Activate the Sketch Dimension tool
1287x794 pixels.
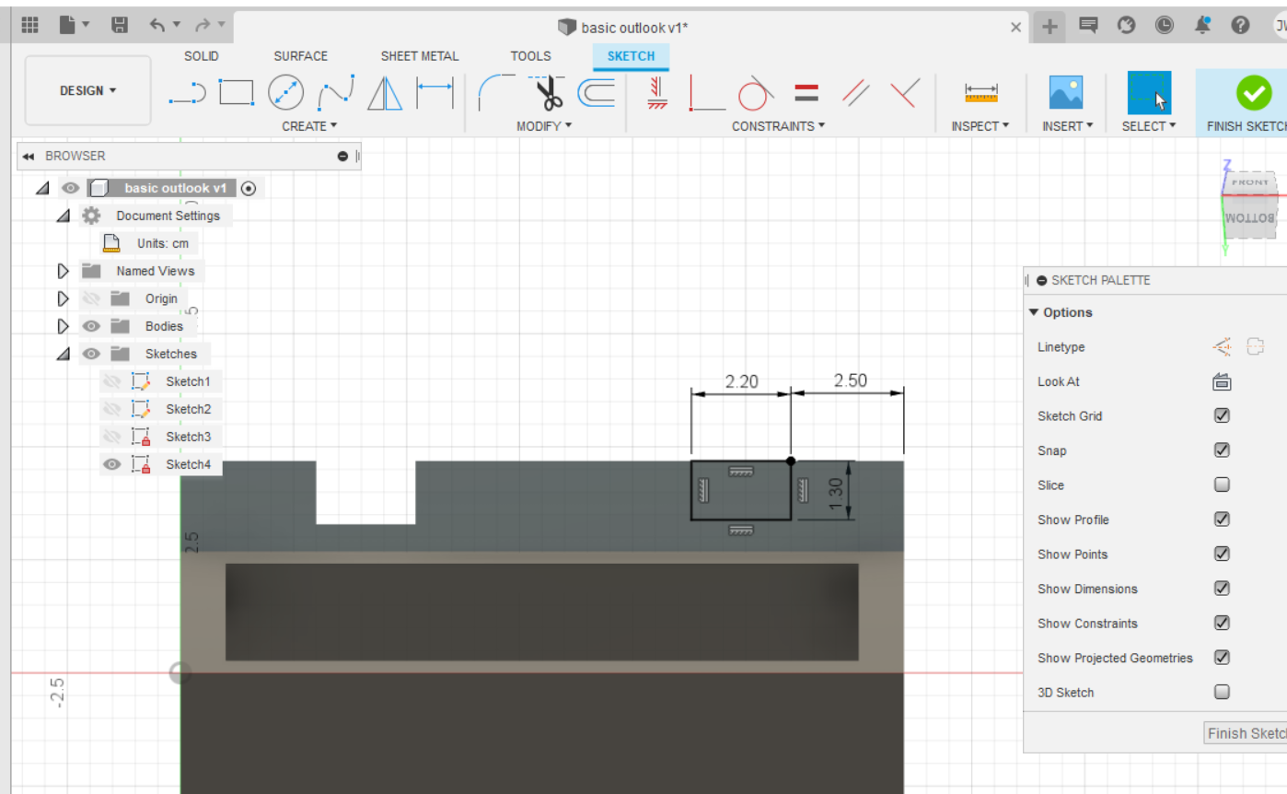coord(435,92)
